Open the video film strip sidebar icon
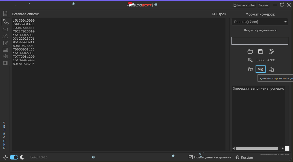The height and width of the screenshot is (162, 293). point(5,63)
